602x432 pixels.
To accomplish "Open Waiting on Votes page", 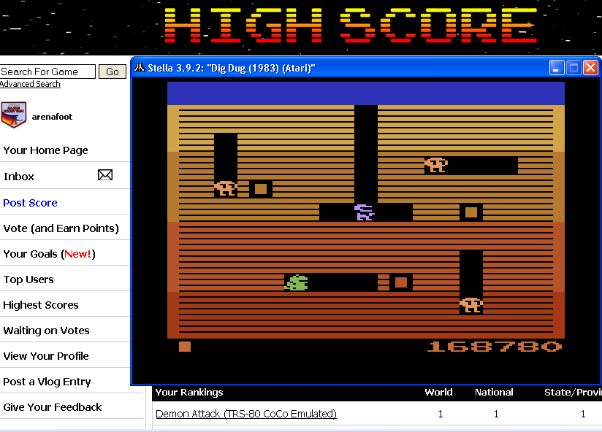I will point(47,331).
